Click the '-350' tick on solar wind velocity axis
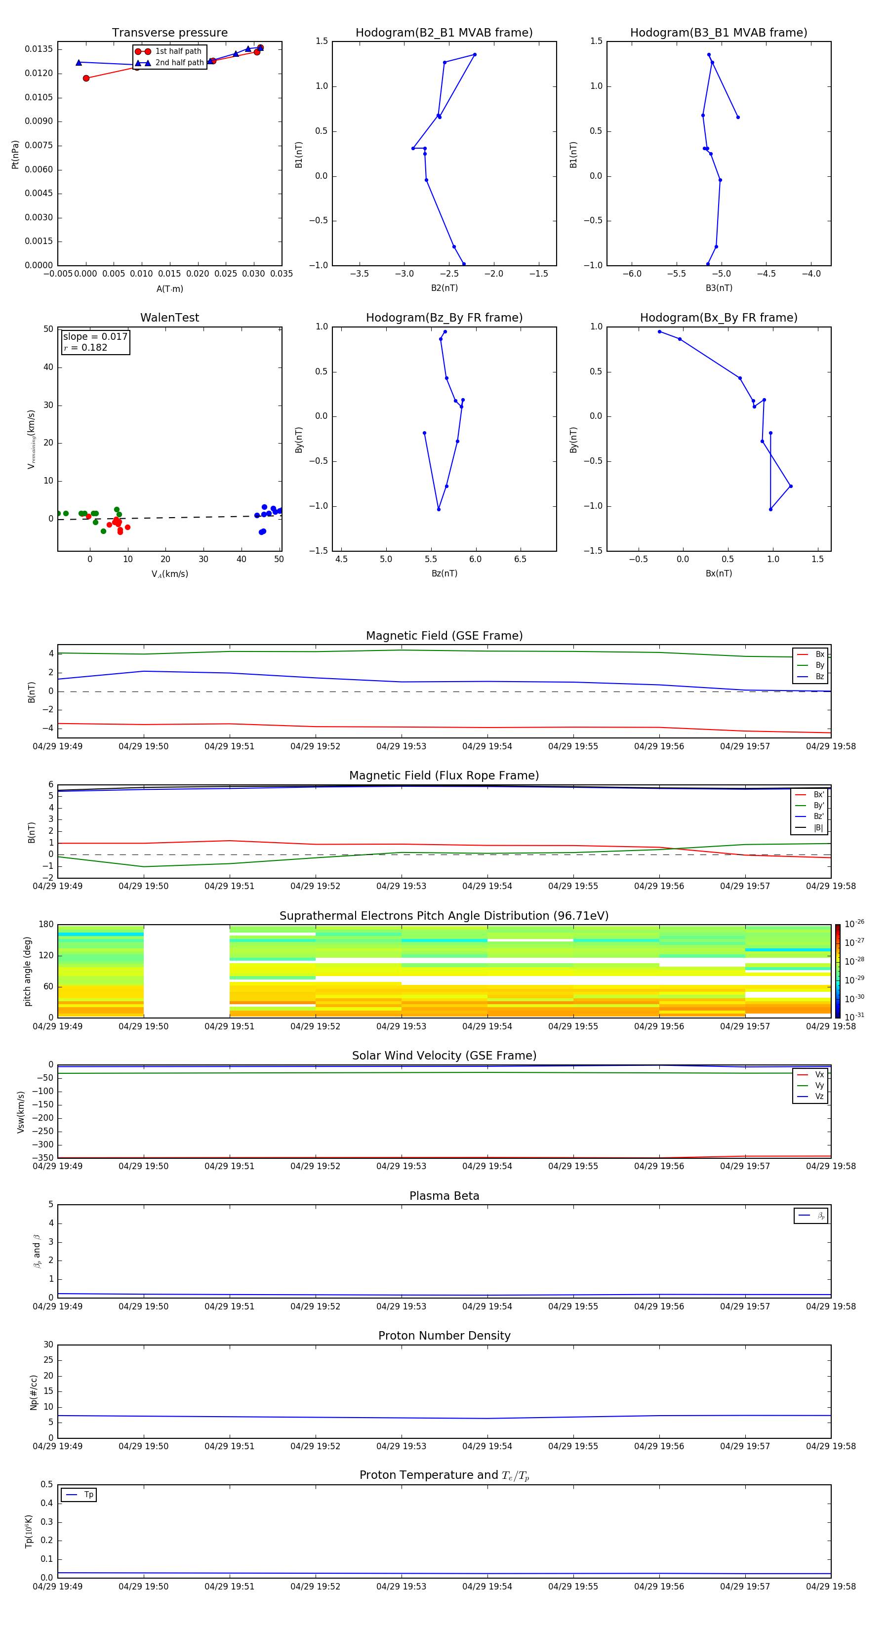 click(x=42, y=1158)
